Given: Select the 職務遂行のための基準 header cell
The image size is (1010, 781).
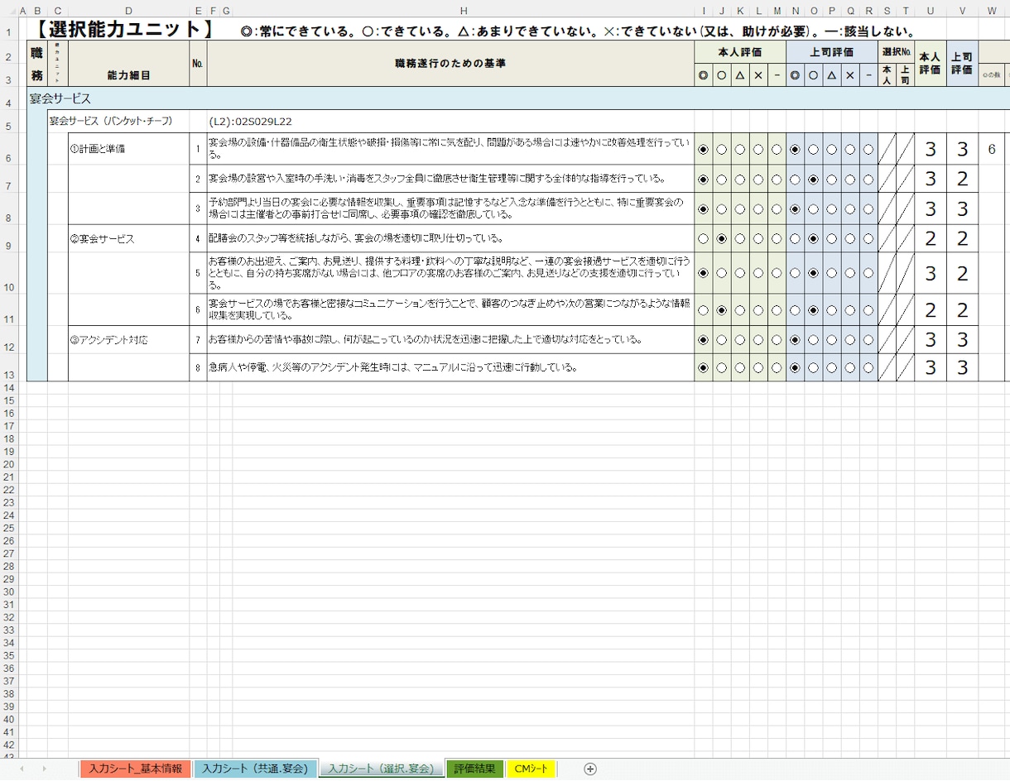Looking at the screenshot, I should pyautogui.click(x=450, y=64).
